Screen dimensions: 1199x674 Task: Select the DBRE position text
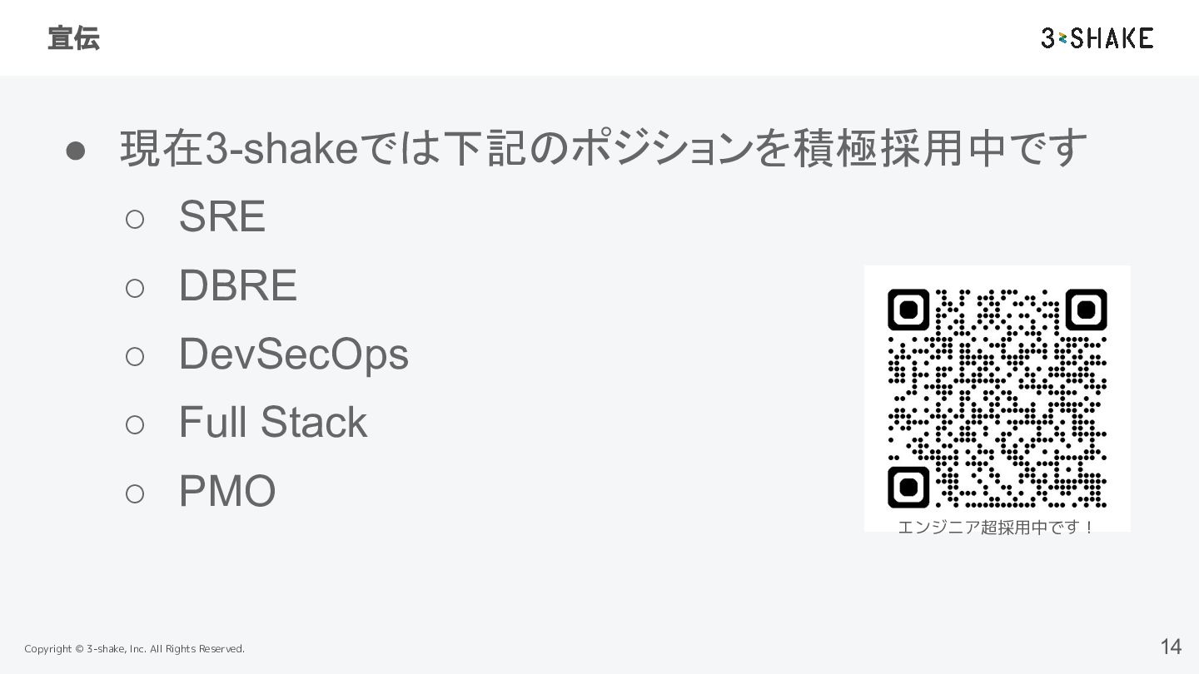[238, 285]
